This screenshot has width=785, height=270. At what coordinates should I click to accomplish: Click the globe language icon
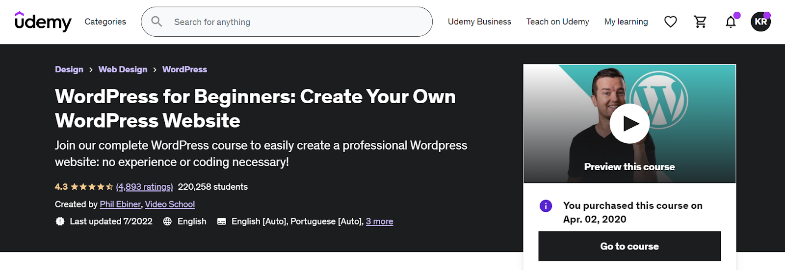(167, 222)
